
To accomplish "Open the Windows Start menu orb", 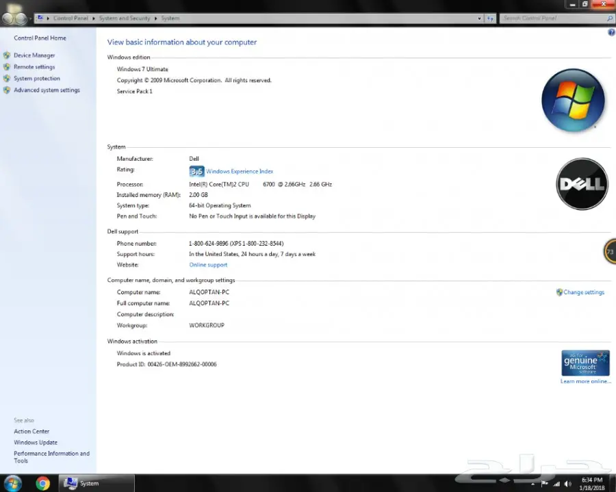I will (x=12, y=483).
